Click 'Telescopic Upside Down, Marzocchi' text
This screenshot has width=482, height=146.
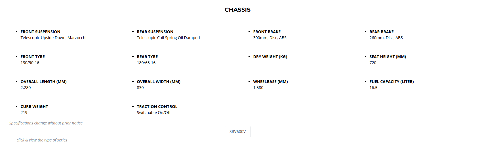(53, 38)
